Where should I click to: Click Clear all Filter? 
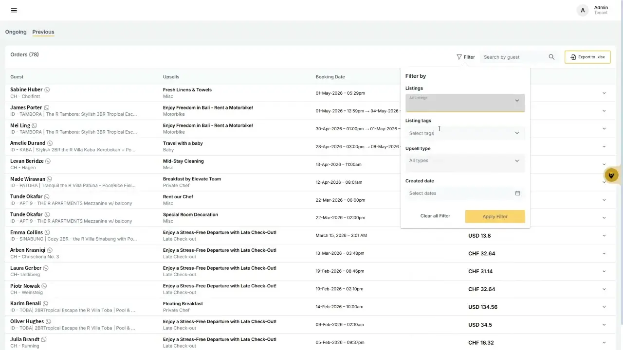click(435, 216)
